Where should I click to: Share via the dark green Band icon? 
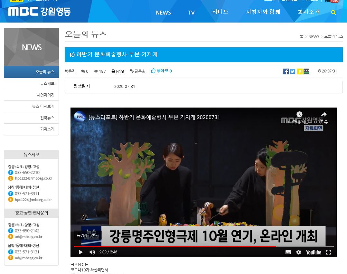[306, 71]
